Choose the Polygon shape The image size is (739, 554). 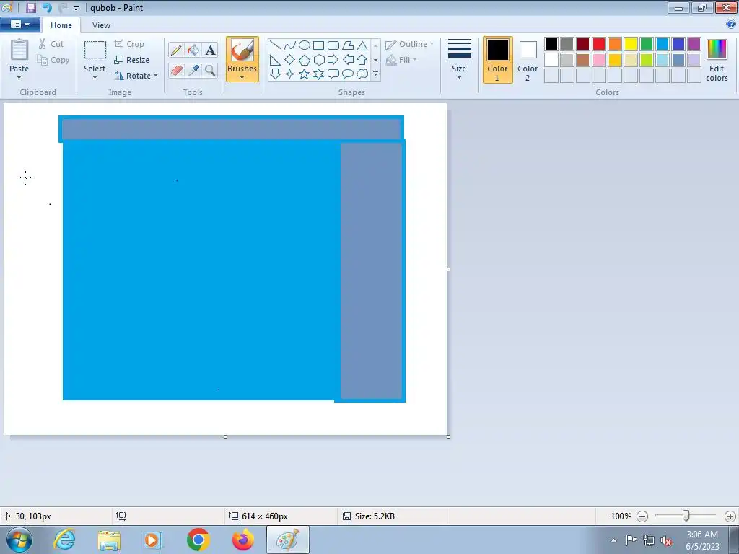(x=348, y=45)
